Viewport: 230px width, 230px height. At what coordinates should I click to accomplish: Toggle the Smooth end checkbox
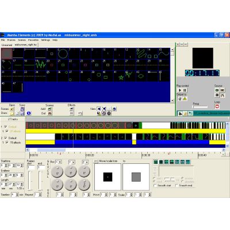tap(177, 186)
